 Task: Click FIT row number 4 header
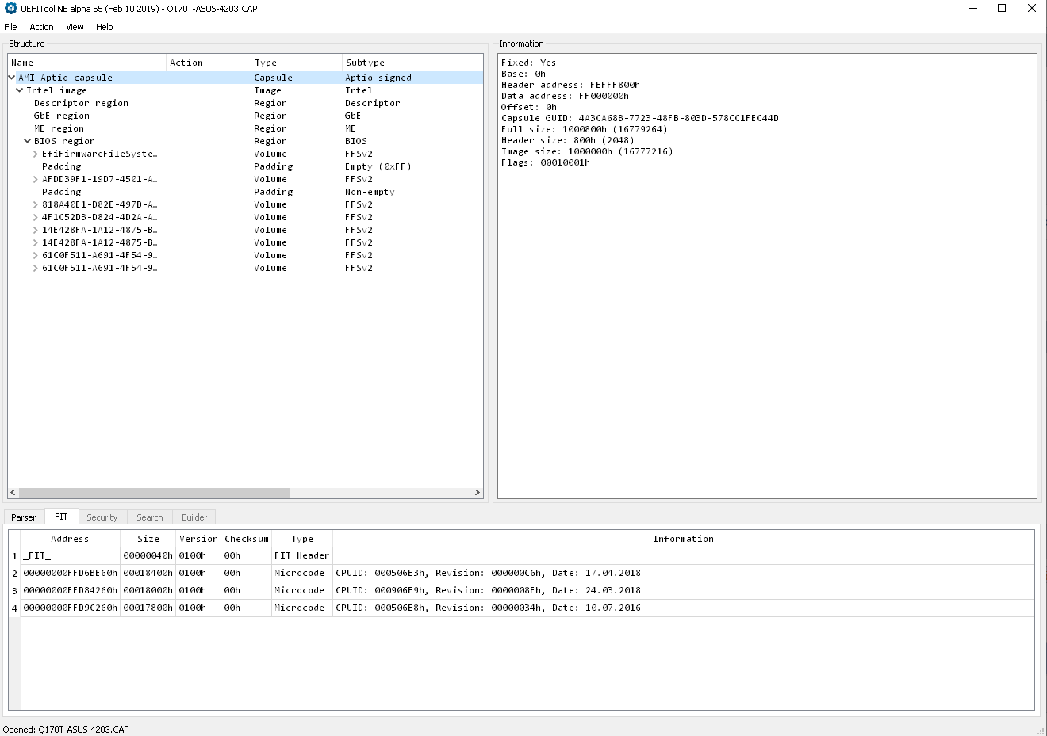[14, 608]
